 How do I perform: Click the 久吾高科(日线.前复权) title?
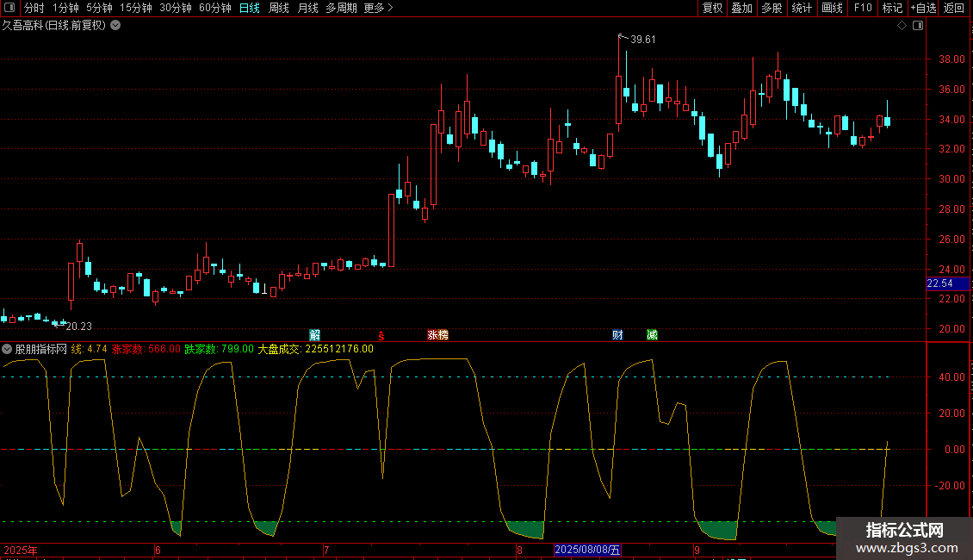(x=54, y=26)
